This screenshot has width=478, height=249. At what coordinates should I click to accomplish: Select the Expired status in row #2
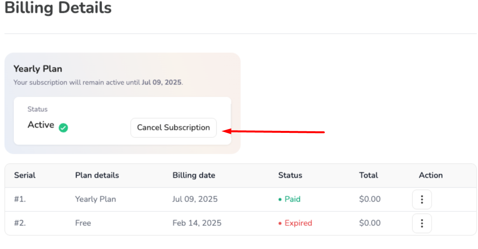[x=298, y=223]
